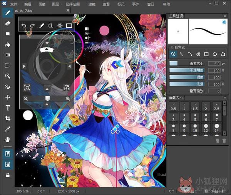Viewport: 231px width, 195px height.
Task: Open the 选择范围 menu
Action: (73, 4)
